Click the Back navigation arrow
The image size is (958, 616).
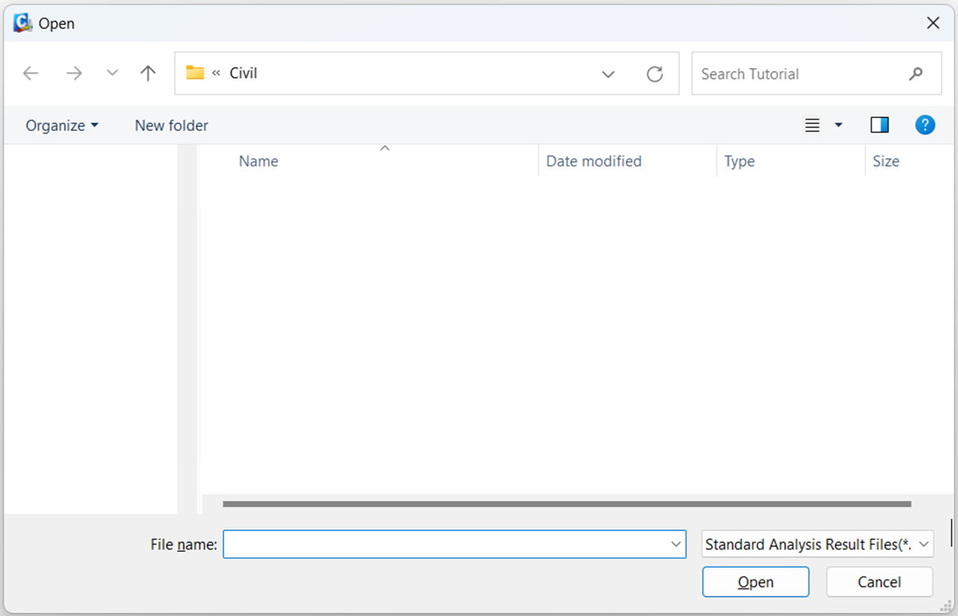click(x=30, y=73)
